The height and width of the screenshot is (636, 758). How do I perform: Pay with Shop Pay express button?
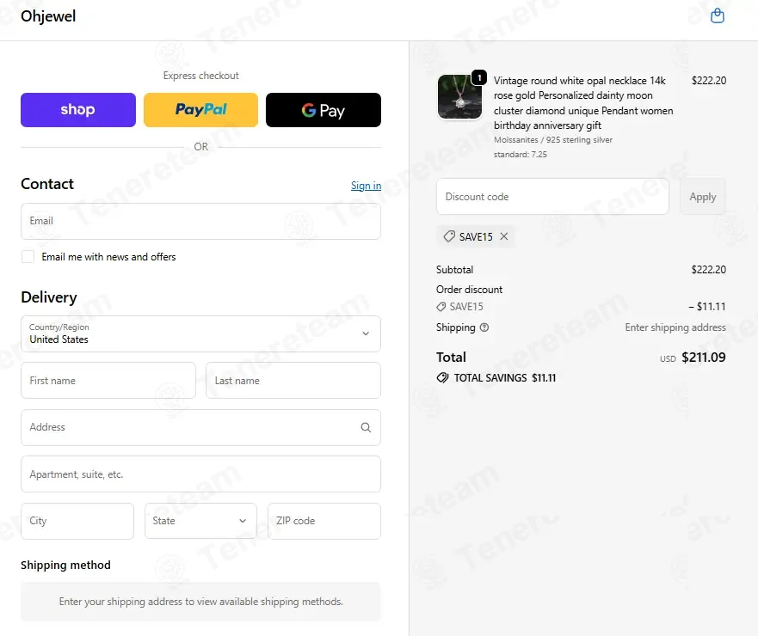(78, 110)
